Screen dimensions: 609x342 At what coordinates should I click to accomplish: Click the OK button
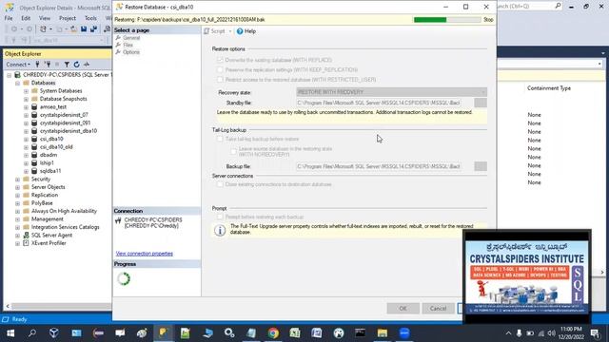coord(403,308)
